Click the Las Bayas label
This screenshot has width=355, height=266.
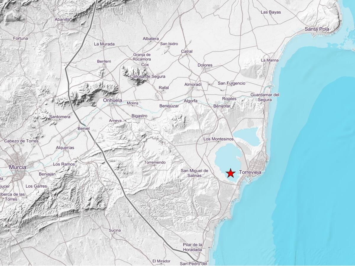271,12
